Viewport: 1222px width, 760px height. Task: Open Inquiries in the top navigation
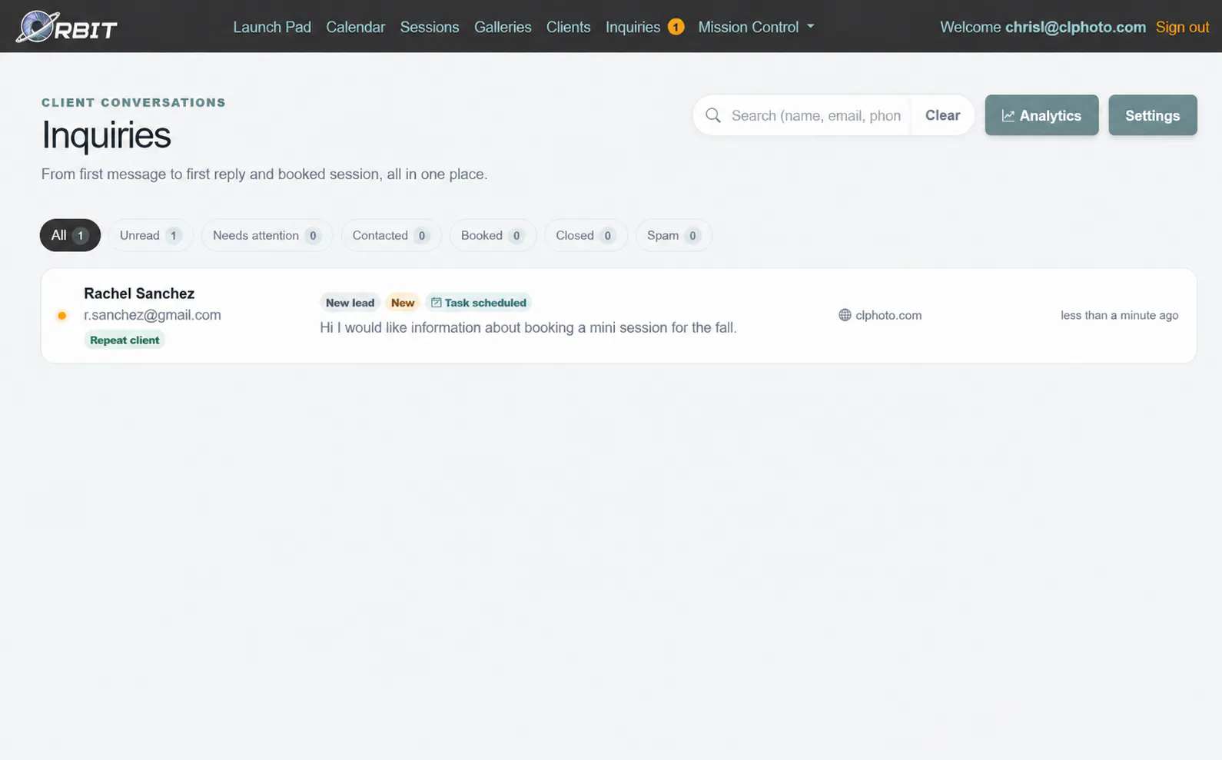(633, 27)
